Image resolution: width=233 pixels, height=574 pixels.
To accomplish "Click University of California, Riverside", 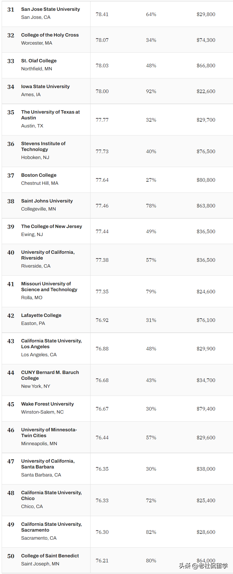I will pyautogui.click(x=48, y=255).
